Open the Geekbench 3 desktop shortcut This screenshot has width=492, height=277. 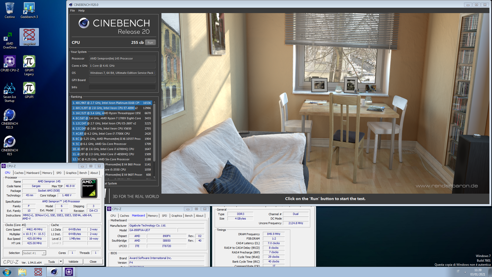click(x=29, y=11)
